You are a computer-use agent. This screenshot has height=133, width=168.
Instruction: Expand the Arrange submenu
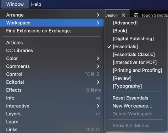click(x=52, y=15)
